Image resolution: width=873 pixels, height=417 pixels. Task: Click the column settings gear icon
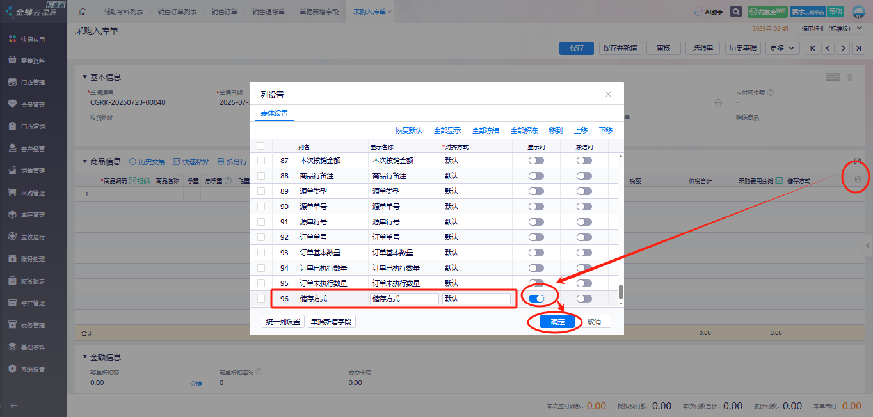point(858,180)
